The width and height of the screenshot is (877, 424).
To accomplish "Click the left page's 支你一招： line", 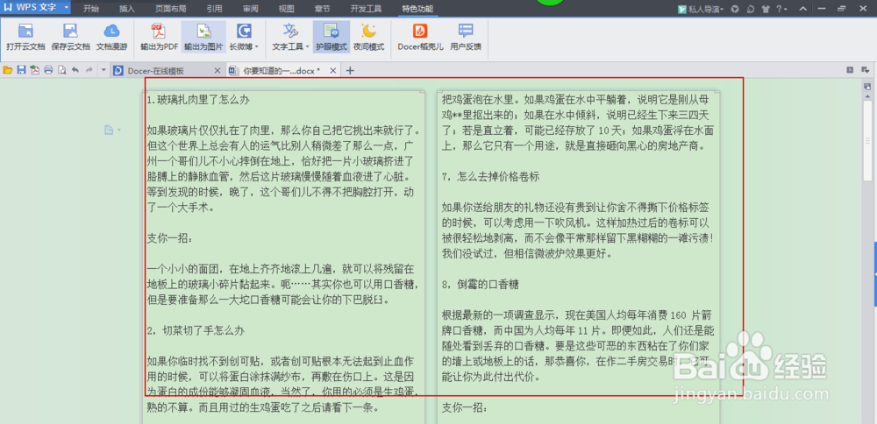I will click(170, 238).
